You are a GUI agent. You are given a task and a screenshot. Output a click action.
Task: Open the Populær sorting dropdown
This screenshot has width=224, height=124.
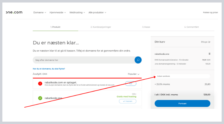(134, 74)
